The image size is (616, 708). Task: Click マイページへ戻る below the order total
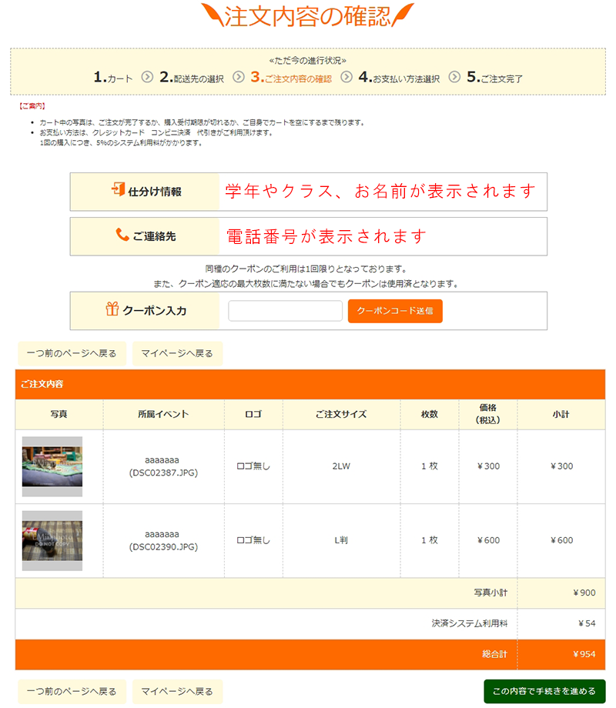pyautogui.click(x=177, y=691)
